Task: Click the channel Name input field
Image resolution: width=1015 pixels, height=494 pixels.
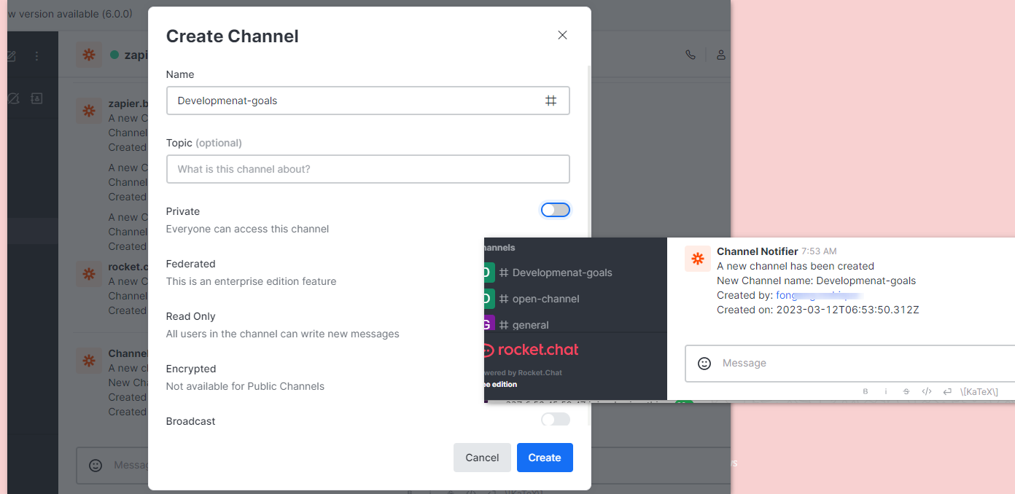Action: click(x=357, y=101)
